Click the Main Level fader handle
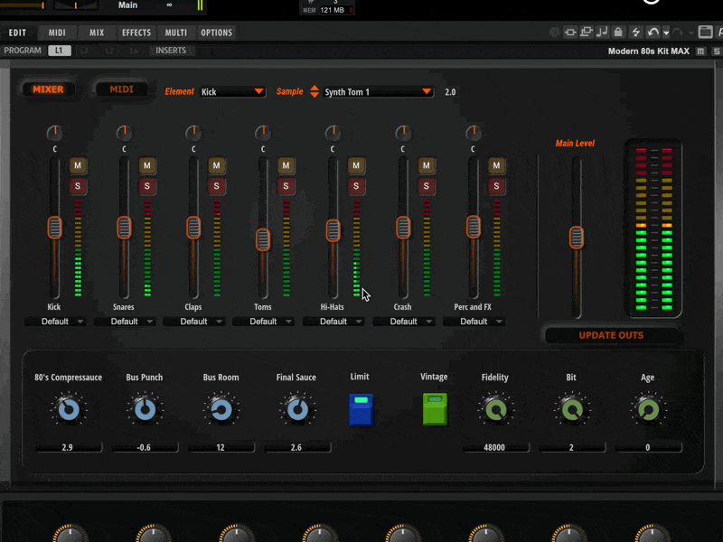 [577, 238]
